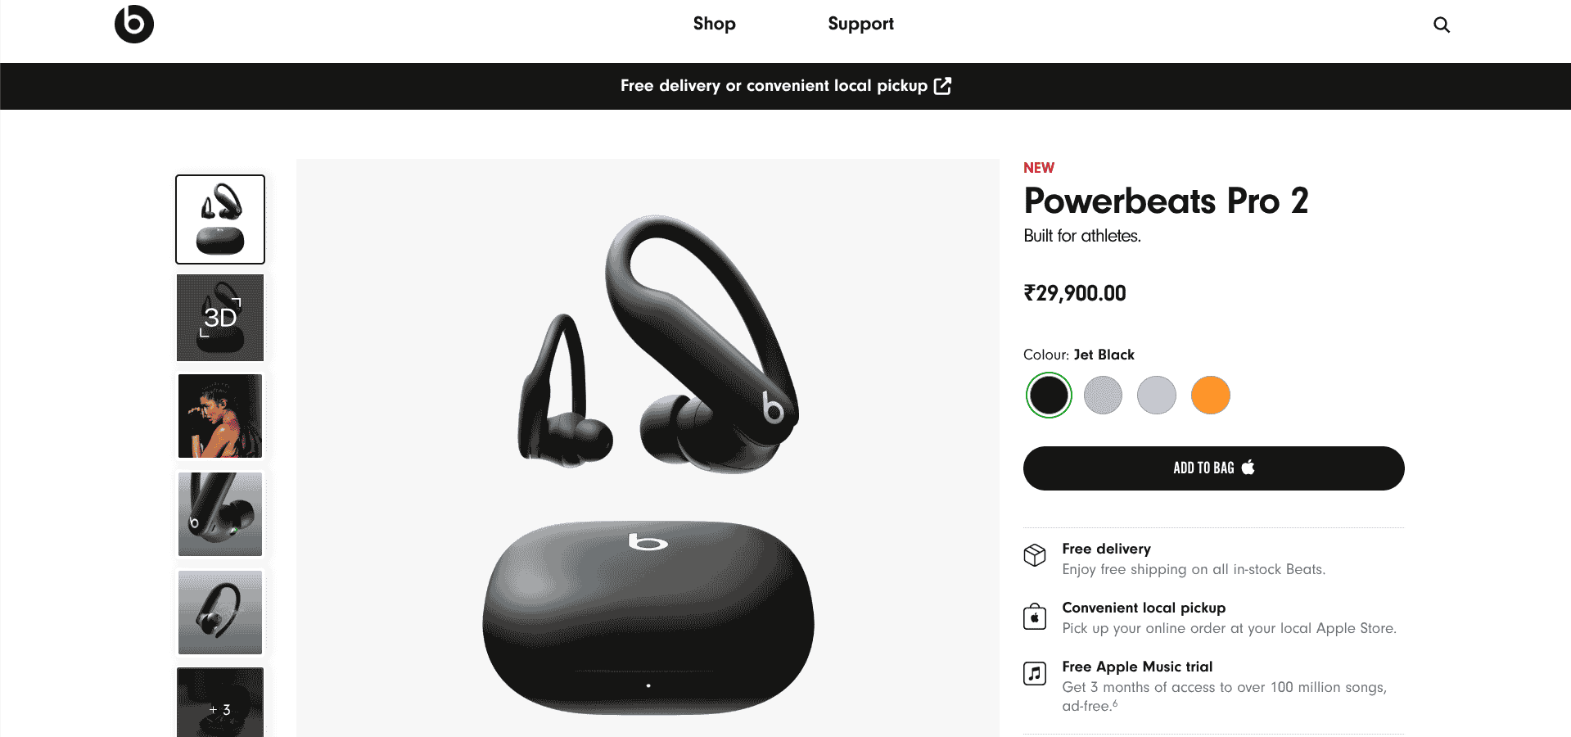Click the Apple Store bag pickup icon
The height and width of the screenshot is (737, 1571).
point(1035,616)
